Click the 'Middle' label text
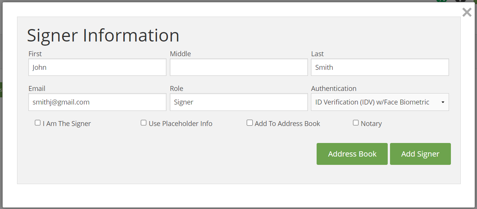 tap(180, 54)
